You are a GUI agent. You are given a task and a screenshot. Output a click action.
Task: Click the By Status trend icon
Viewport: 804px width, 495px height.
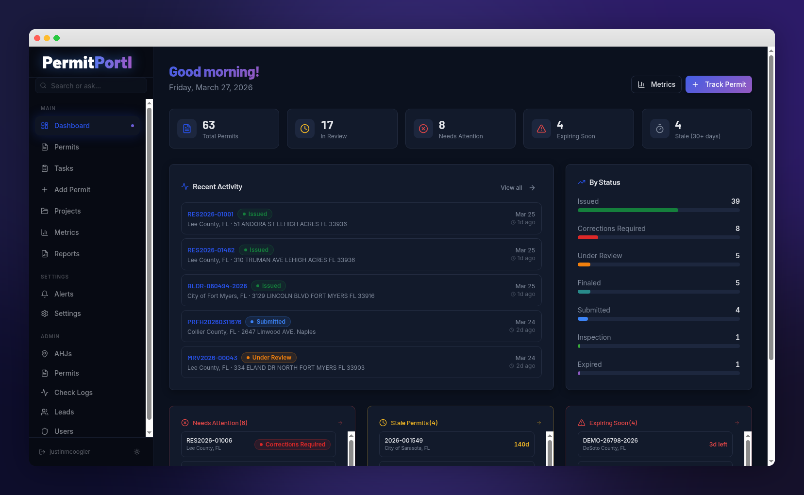[582, 182]
